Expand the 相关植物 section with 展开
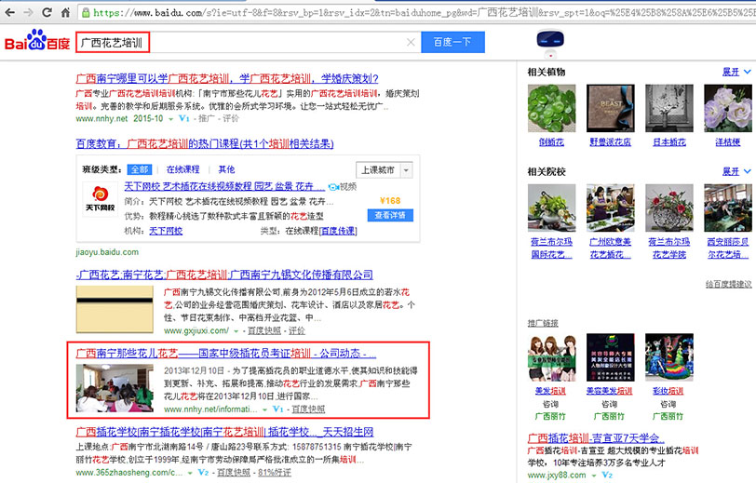The height and width of the screenshot is (483, 756). tap(736, 72)
